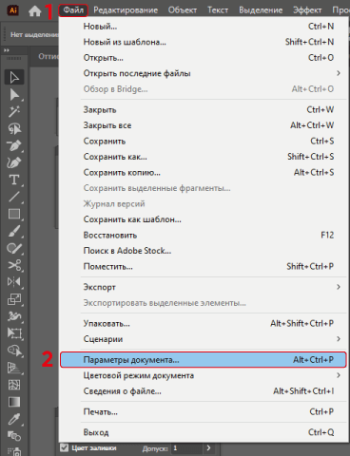The image size is (350, 456).
Task: Choose the Scissors tool
Action: pyautogui.click(x=14, y=265)
